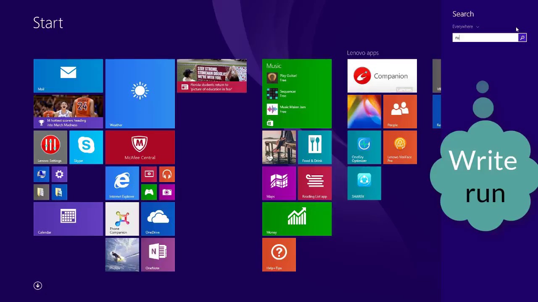Open the Florida students news tile
538x302 pixels.
pos(212,76)
